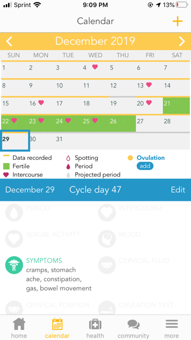Go to previous month with left arrow
Screen dimensions: 191x340
[9, 41]
